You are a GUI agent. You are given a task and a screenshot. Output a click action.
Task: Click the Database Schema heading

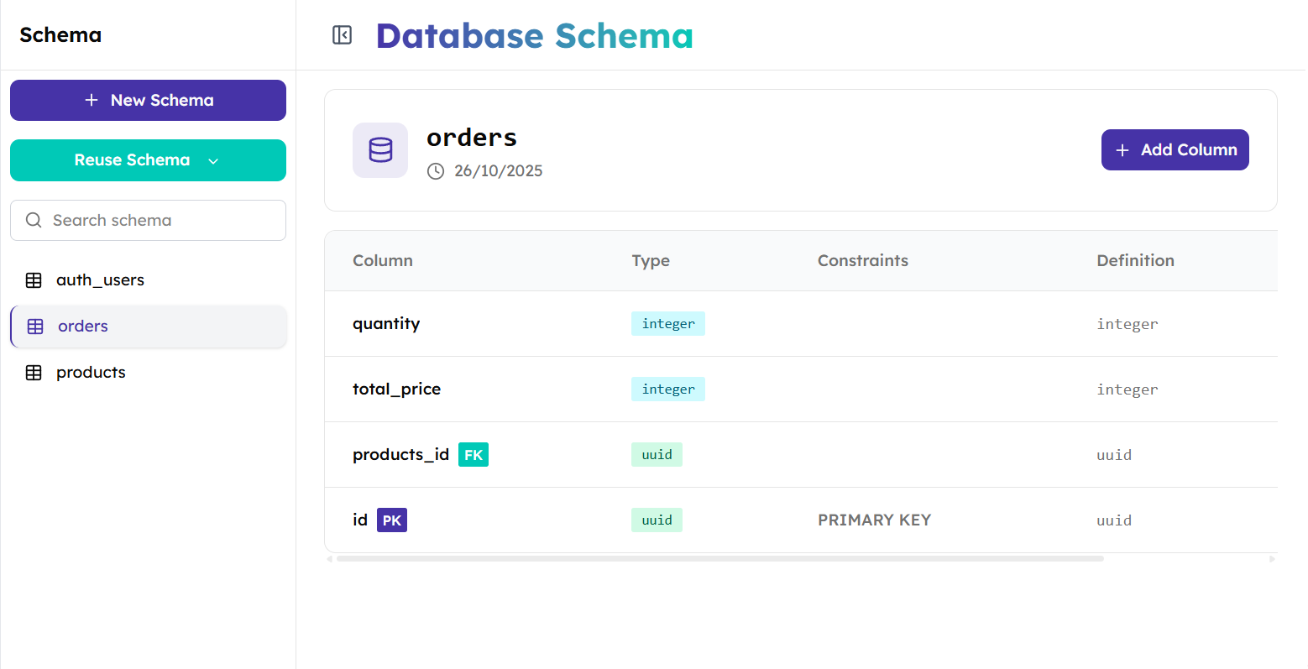tap(535, 36)
